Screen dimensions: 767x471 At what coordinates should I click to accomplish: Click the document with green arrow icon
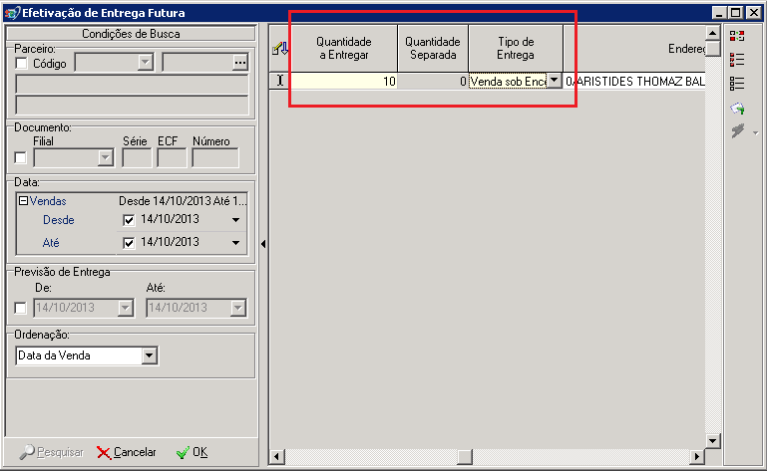coord(737,108)
